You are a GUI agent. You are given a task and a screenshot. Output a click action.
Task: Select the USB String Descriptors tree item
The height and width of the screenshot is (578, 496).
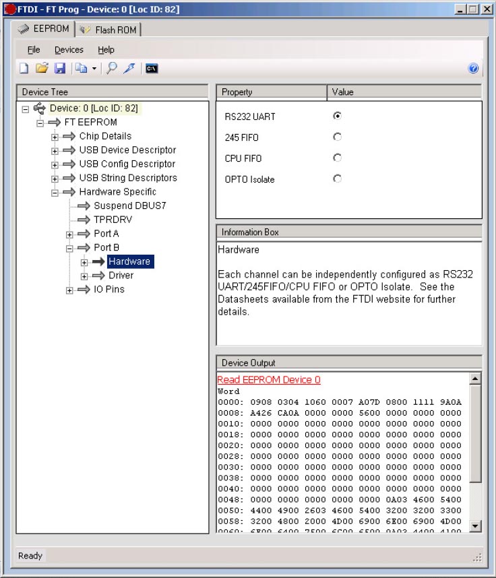click(128, 178)
